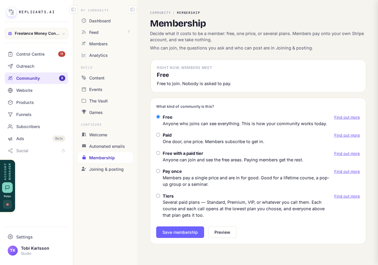Open the Welcome configuration page
This screenshot has width=378, height=265.
coord(105,135)
